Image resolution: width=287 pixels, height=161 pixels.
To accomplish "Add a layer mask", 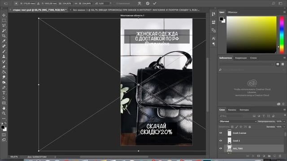I will click(x=258, y=156).
